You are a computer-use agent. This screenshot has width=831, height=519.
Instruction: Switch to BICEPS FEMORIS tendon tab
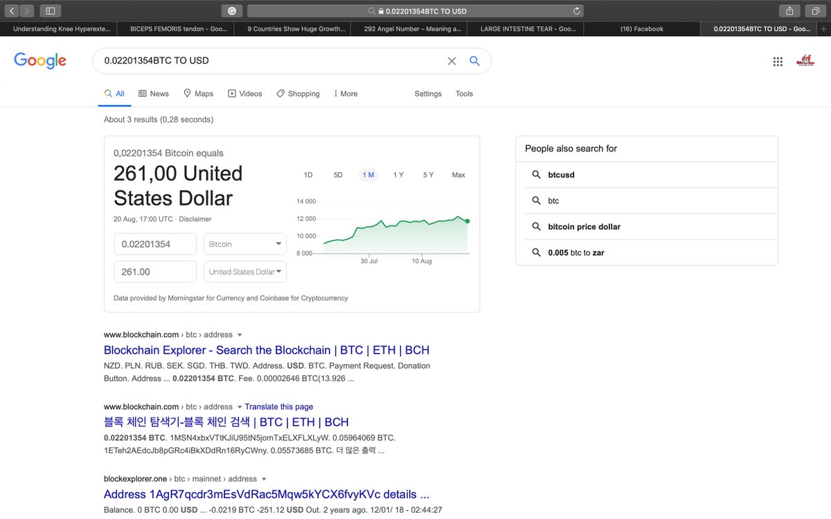point(176,29)
